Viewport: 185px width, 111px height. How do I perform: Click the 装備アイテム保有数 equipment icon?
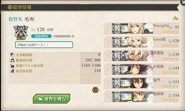click(12, 66)
